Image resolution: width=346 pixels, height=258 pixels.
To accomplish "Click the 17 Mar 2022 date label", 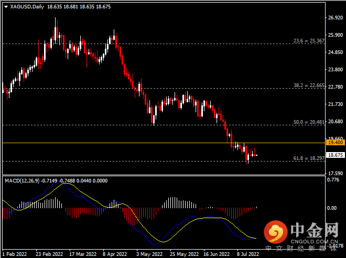I will 83,254.
